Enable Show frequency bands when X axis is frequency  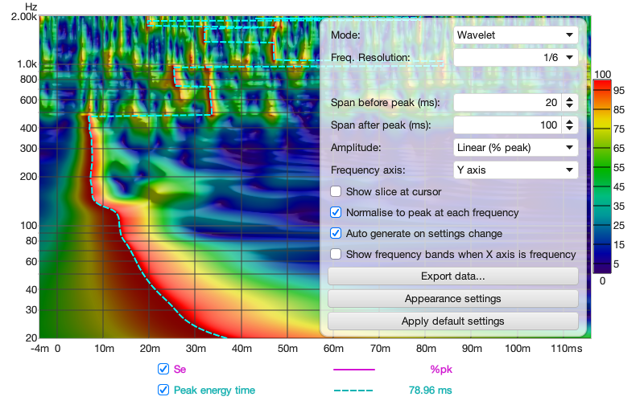coord(336,255)
